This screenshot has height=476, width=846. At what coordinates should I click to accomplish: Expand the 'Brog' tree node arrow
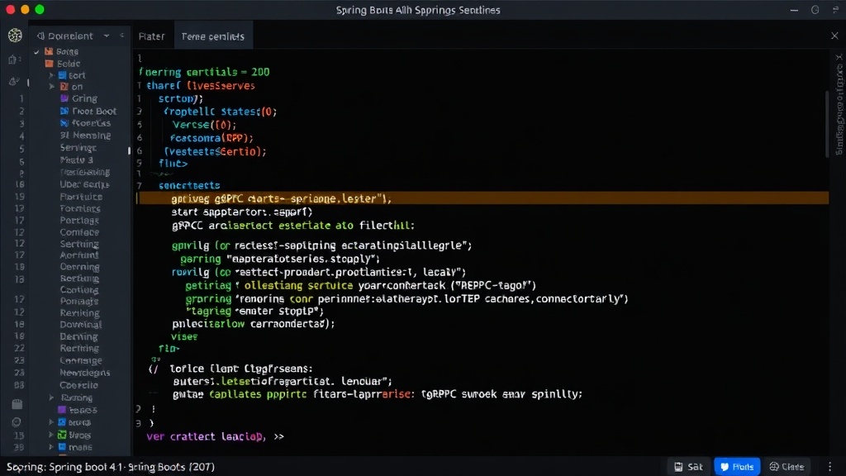tap(51, 435)
